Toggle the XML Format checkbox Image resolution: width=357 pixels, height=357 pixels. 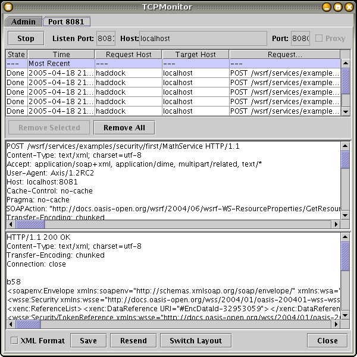coord(14,340)
